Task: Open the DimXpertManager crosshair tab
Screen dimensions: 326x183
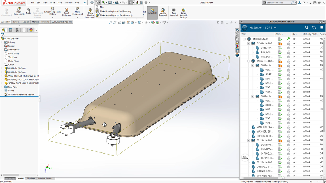Action: pos(24,30)
